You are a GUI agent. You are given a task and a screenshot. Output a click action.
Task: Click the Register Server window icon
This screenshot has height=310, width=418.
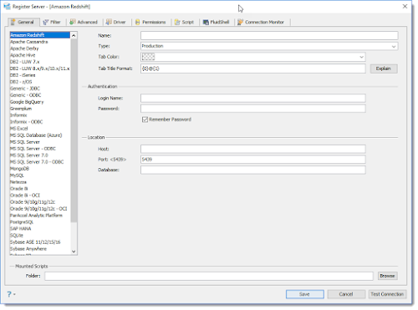click(x=7, y=7)
